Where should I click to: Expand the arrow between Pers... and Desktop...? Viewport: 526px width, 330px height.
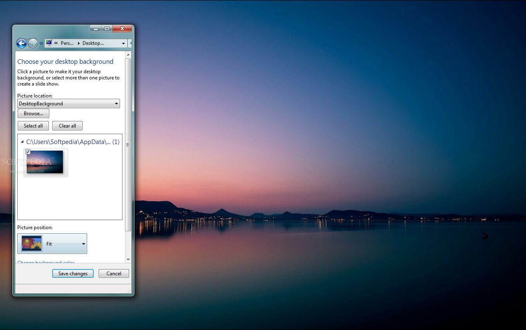pyautogui.click(x=79, y=43)
